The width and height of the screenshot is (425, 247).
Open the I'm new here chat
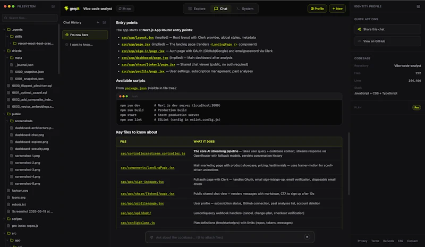click(x=85, y=35)
